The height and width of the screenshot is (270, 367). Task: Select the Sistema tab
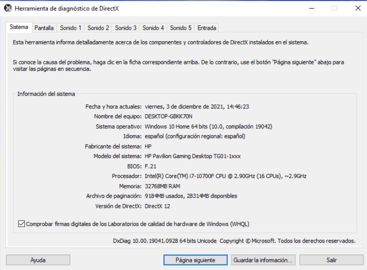(19, 27)
